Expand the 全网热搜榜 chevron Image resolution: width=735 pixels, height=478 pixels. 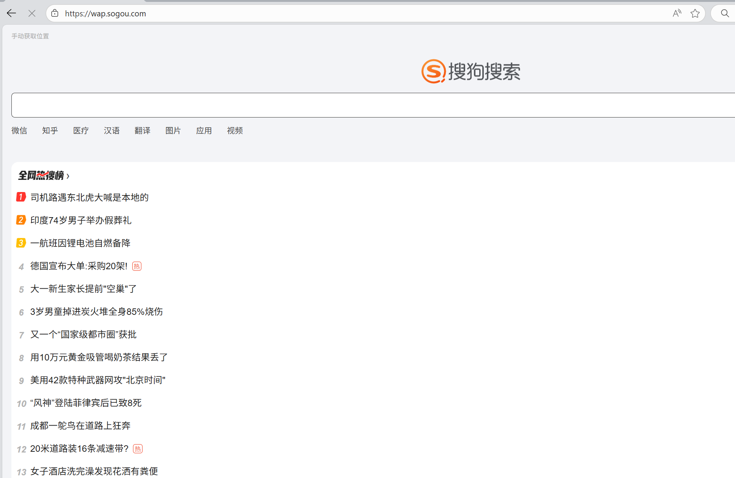68,176
